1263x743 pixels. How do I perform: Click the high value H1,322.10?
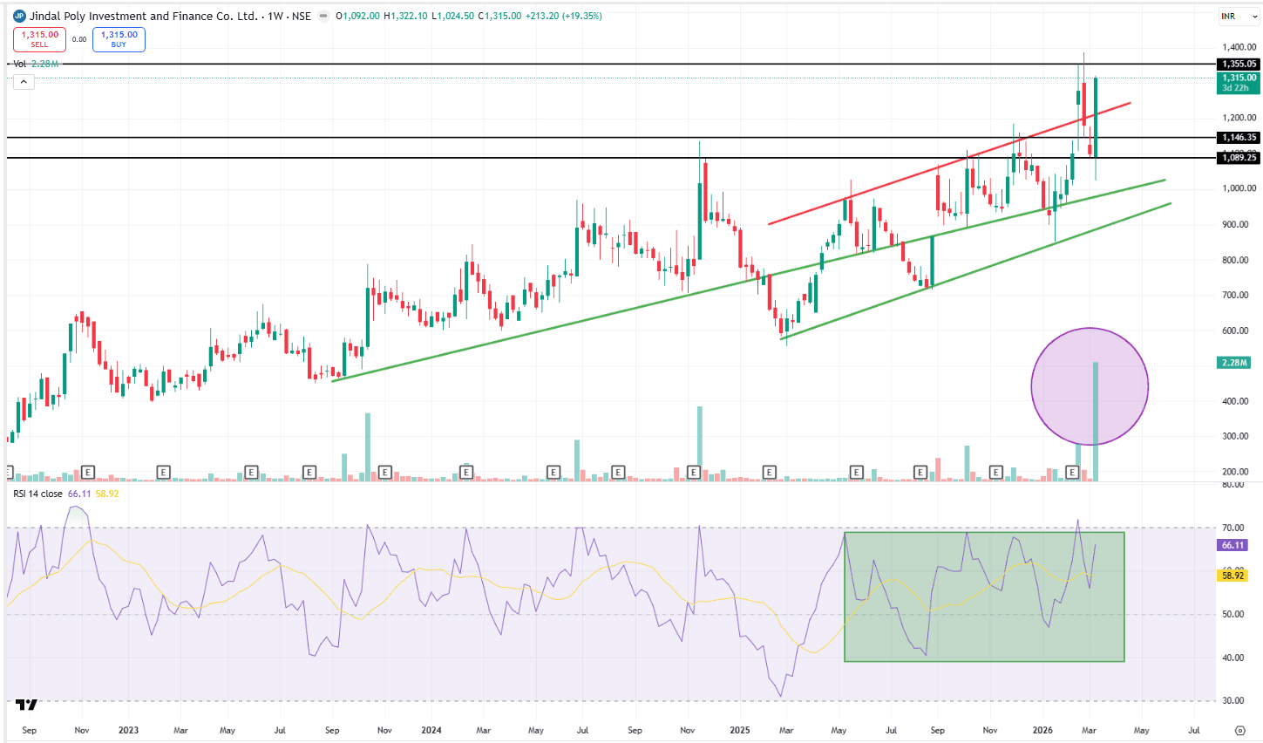click(405, 16)
